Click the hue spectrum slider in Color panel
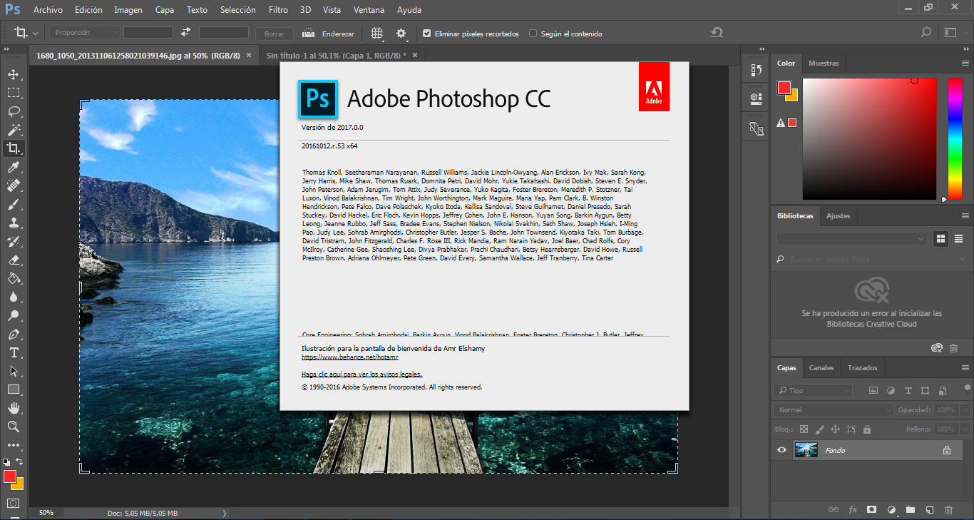The image size is (974, 520). click(x=954, y=139)
